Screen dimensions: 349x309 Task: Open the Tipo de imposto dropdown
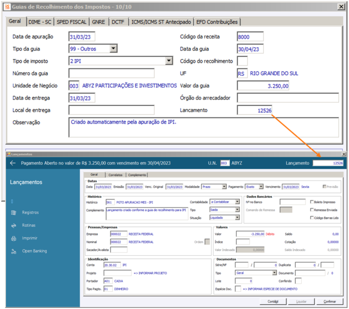coord(169,61)
